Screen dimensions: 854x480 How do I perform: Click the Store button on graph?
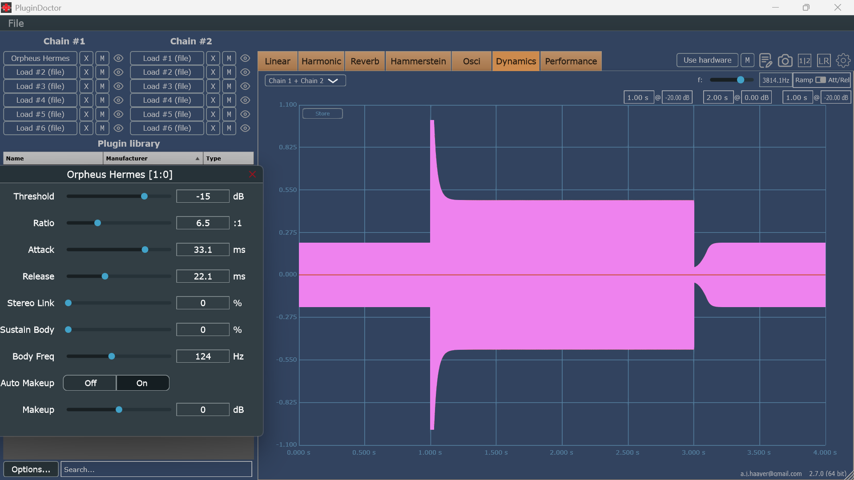322,114
